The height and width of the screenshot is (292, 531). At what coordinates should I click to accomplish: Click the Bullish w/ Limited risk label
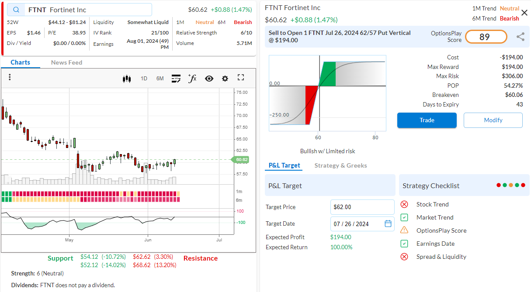click(327, 151)
